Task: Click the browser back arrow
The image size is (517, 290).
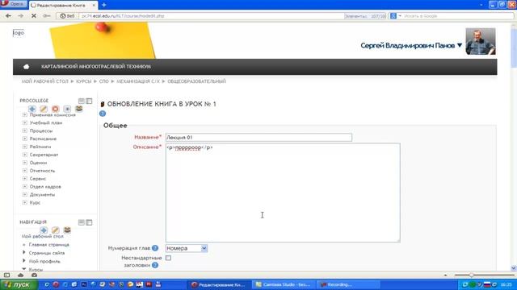Action: [x=8, y=16]
